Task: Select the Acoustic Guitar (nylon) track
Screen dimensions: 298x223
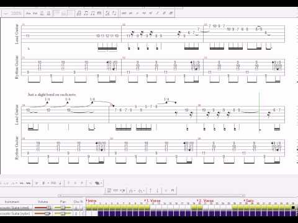Action: tap(15, 214)
